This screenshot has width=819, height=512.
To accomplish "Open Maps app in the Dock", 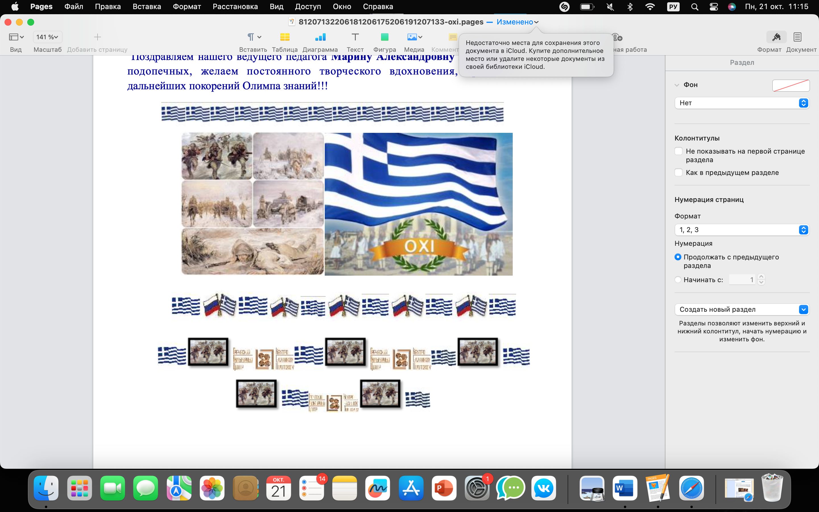I will pyautogui.click(x=179, y=488).
